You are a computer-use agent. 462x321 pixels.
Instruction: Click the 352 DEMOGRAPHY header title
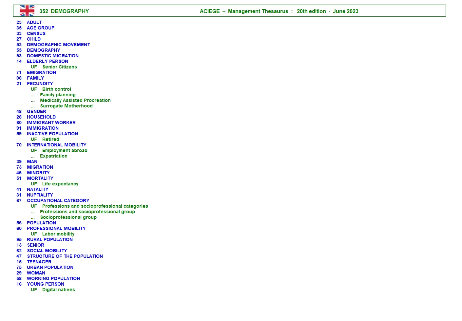[x=64, y=11]
